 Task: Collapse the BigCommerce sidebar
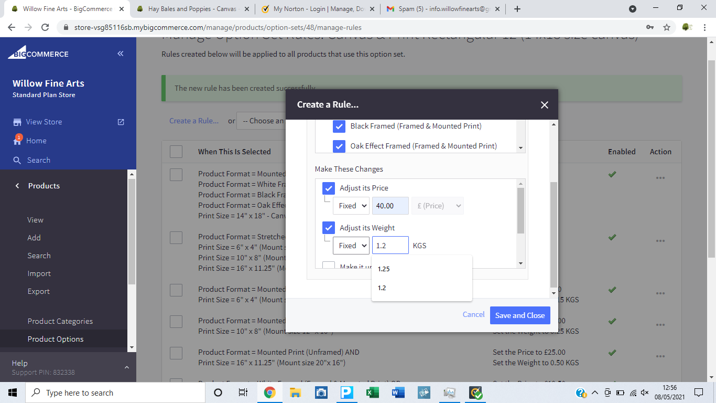(x=121, y=54)
